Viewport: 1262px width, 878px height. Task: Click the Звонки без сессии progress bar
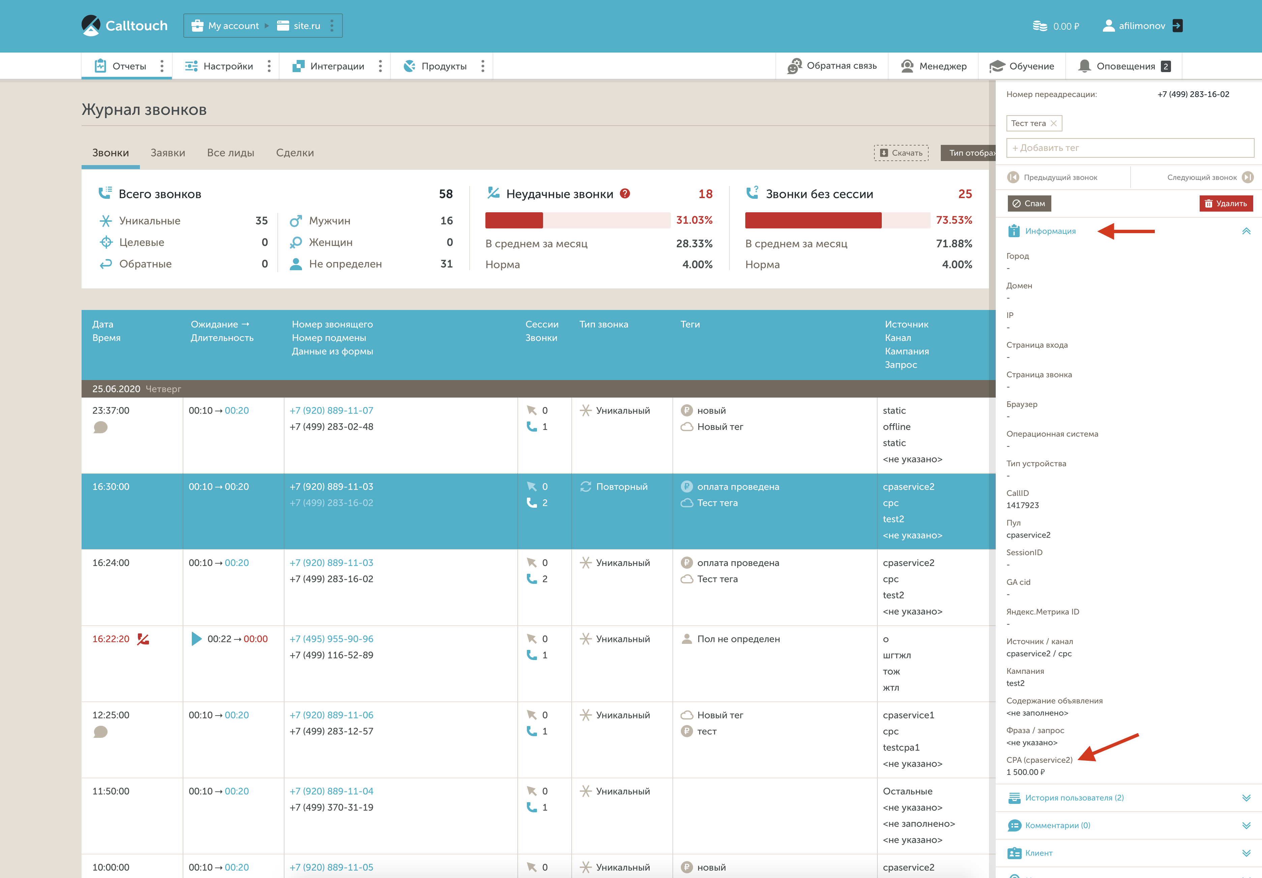coord(838,220)
